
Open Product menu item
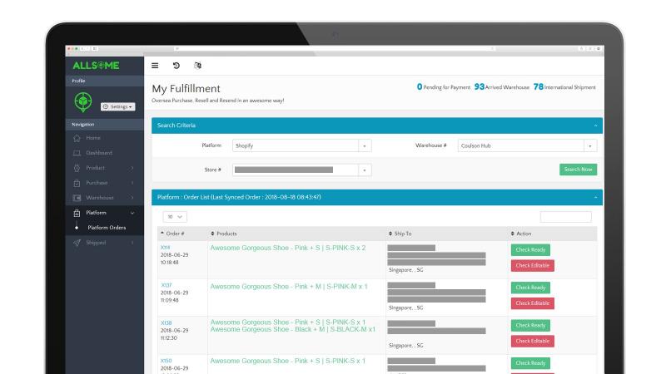[96, 168]
